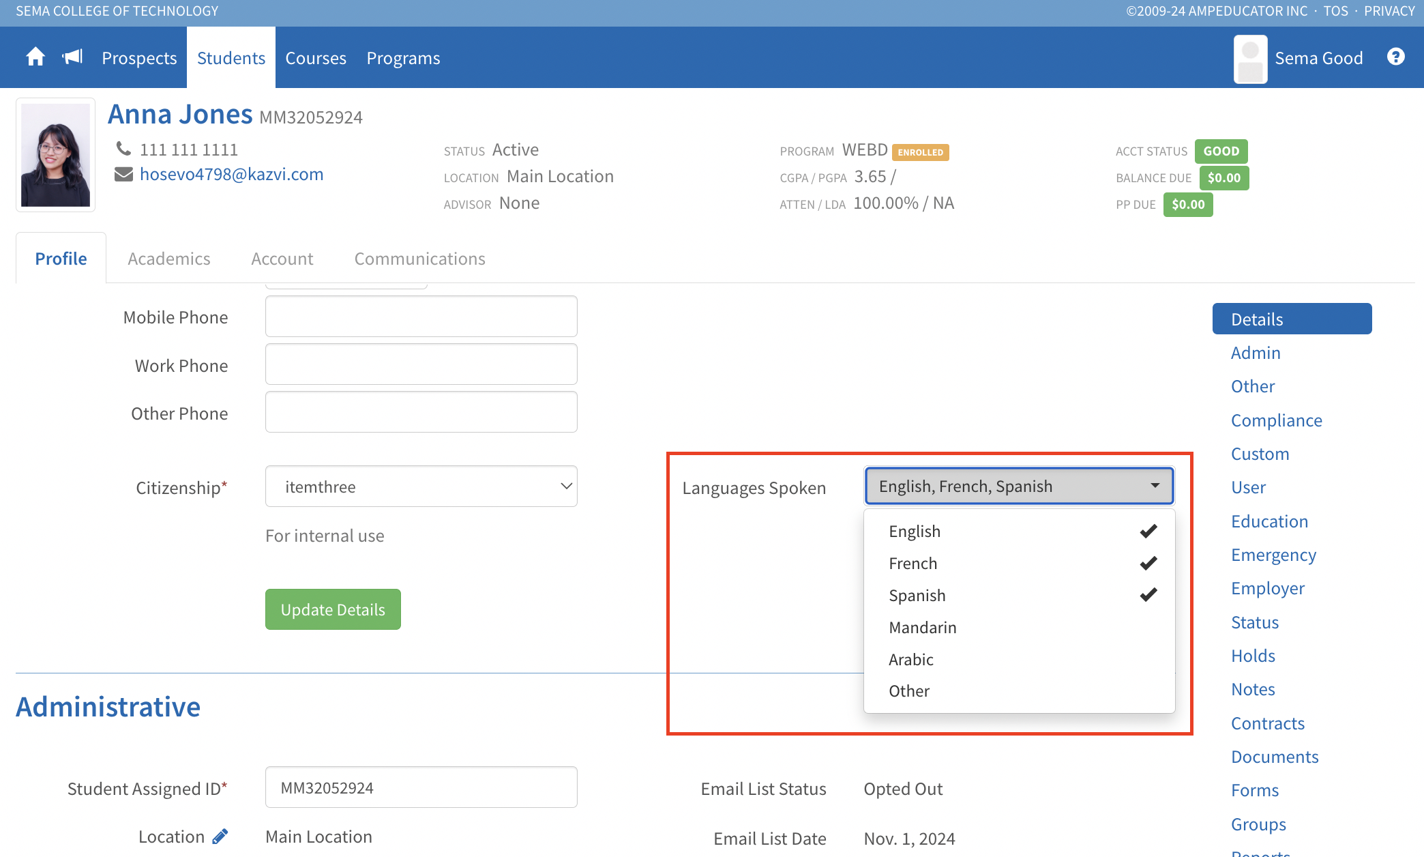
Task: Open the announcements megaphone icon
Action: 72,57
